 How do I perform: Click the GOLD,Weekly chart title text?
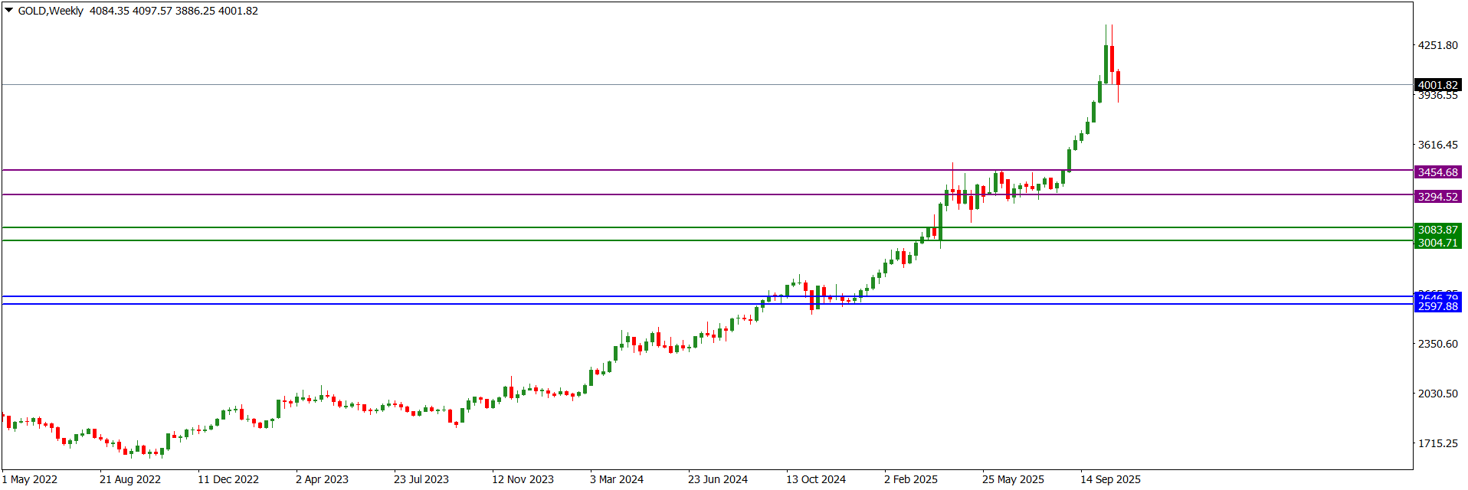pyautogui.click(x=51, y=11)
